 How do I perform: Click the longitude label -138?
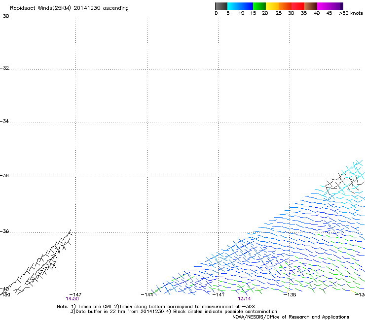click(290, 295)
